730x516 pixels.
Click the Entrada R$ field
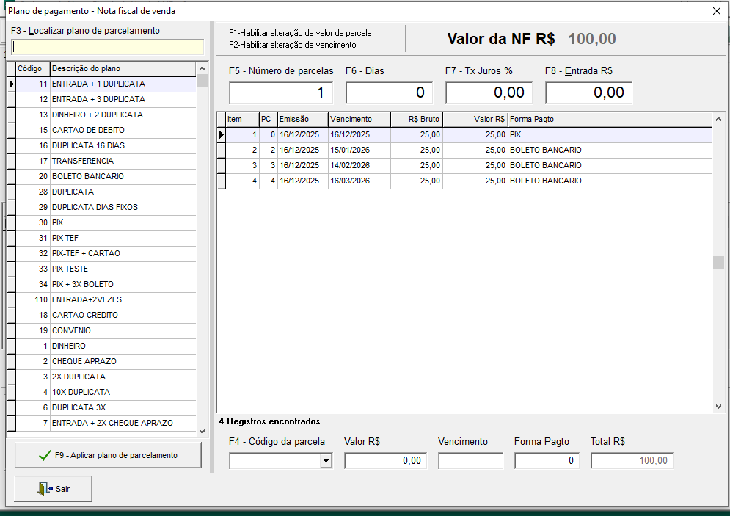click(588, 92)
